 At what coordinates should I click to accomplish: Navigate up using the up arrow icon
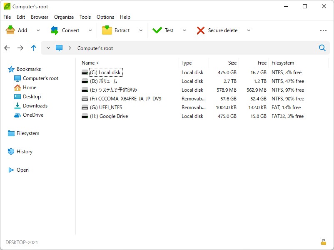tap(34, 48)
